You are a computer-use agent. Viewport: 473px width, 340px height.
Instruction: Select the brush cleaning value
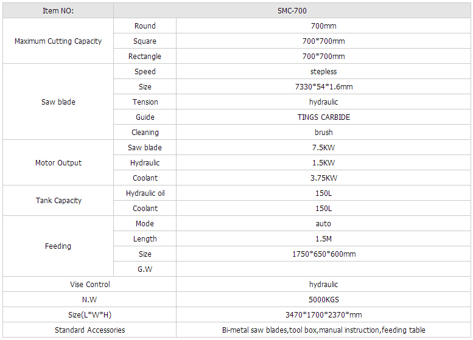click(x=323, y=133)
